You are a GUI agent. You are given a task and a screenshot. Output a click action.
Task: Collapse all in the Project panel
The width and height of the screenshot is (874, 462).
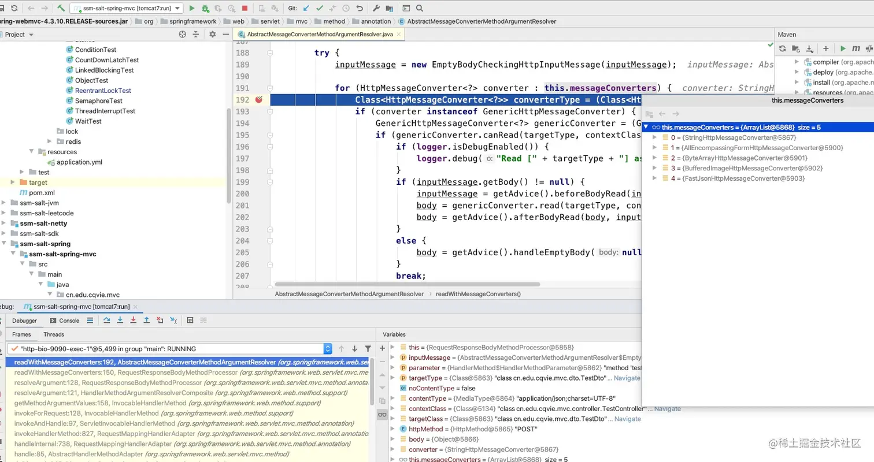[x=197, y=34]
